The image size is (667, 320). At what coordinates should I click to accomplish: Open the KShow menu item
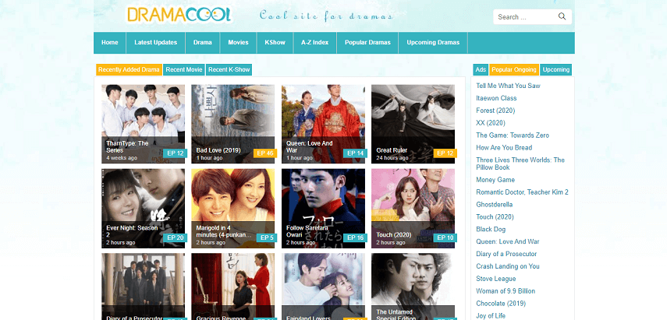(275, 43)
